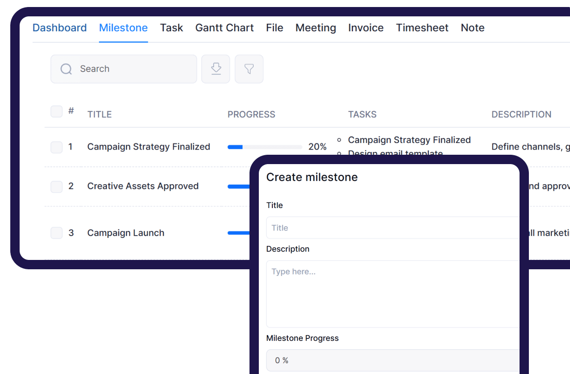Tick the Campaign Launch row checkbox
This screenshot has width=570, height=374.
57,233
